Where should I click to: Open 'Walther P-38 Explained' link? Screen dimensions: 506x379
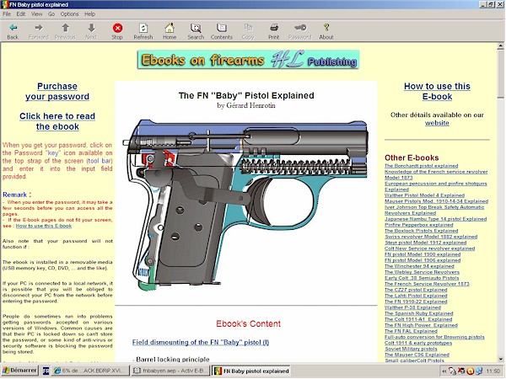pos(412,307)
